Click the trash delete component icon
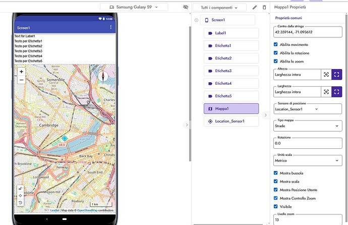The width and height of the screenshot is (348, 225). [x=264, y=8]
